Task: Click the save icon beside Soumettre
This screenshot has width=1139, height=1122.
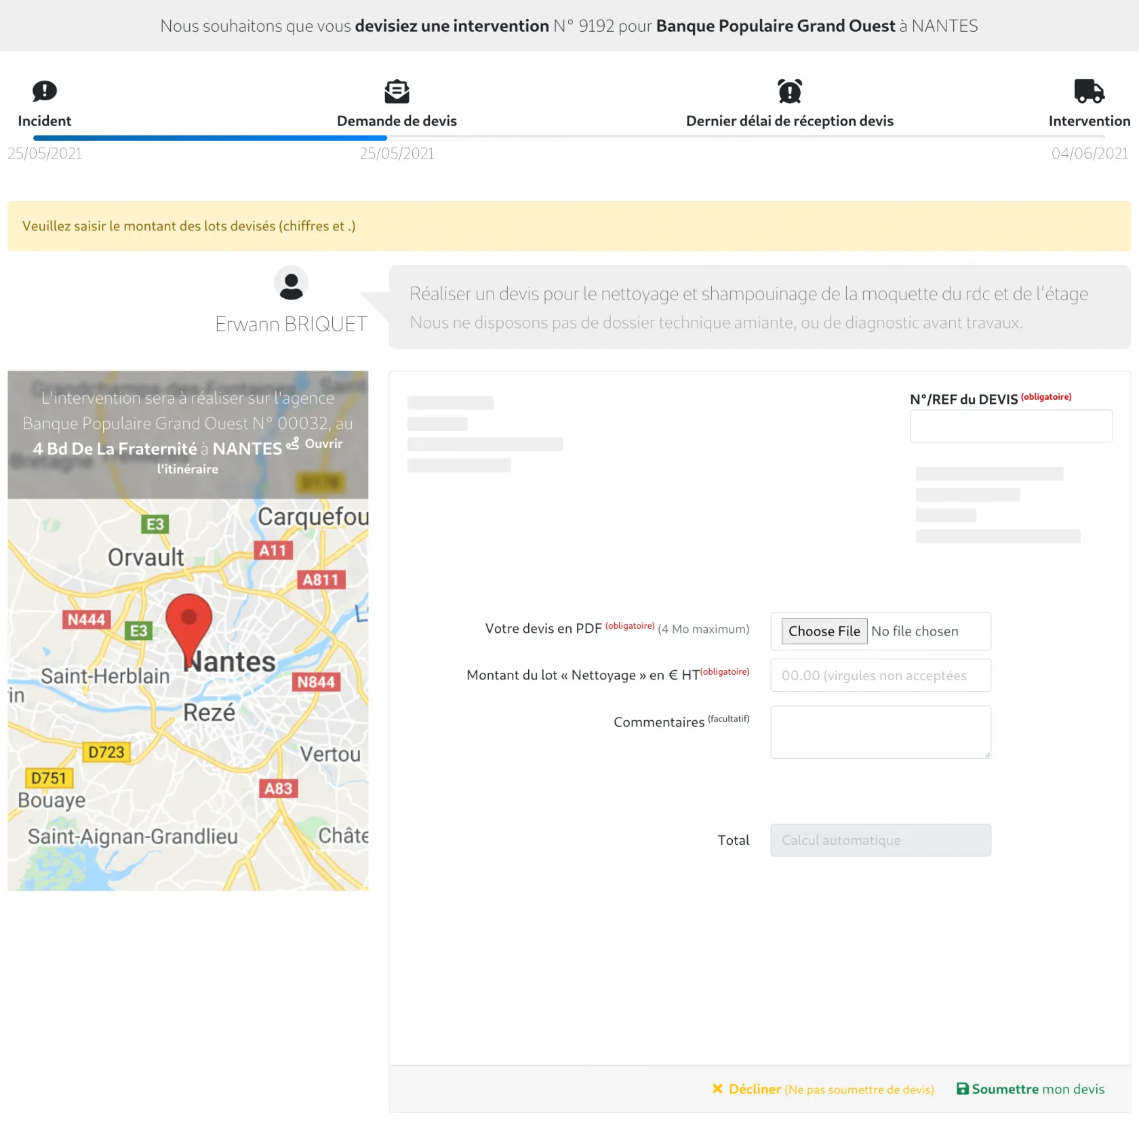Action: tap(962, 1089)
